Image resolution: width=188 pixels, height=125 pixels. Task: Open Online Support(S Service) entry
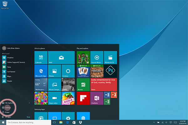(16, 62)
